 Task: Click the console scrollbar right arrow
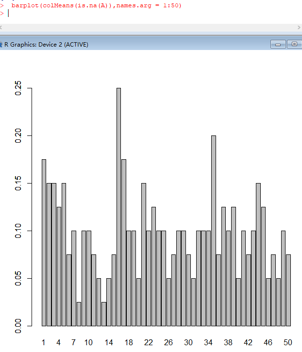(x=299, y=27)
